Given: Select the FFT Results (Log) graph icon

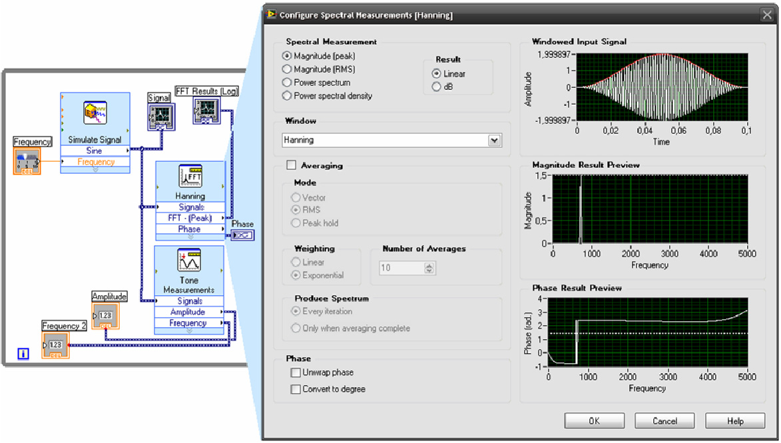Looking at the screenshot, I should point(206,111).
